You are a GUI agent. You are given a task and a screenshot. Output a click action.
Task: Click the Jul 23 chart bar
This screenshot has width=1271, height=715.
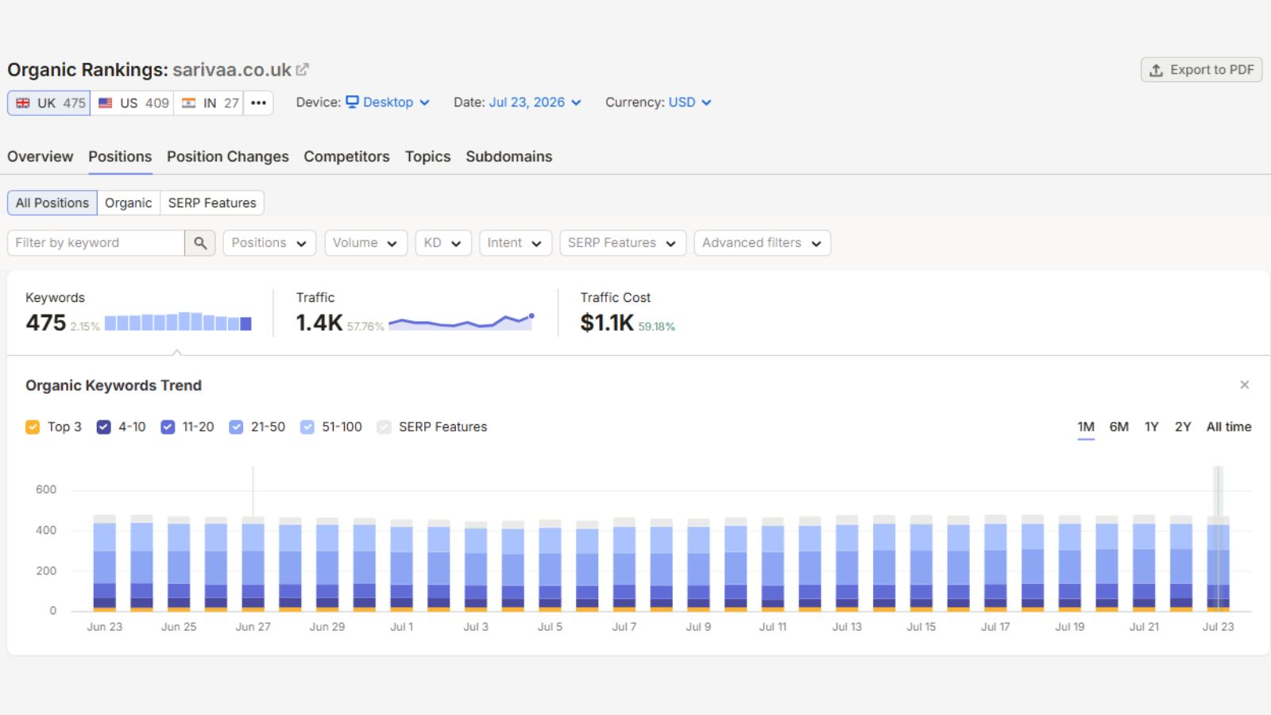(x=1219, y=564)
